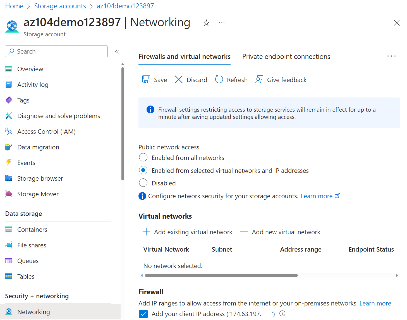407x320 pixels.
Task: Switch to Private endpoint connections tab
Action: pyautogui.click(x=286, y=57)
